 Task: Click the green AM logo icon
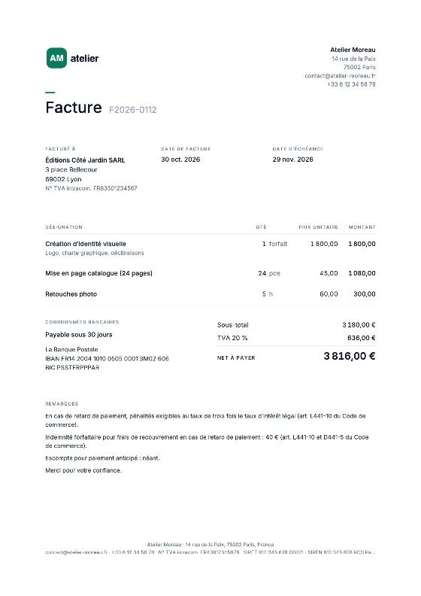coord(56,58)
